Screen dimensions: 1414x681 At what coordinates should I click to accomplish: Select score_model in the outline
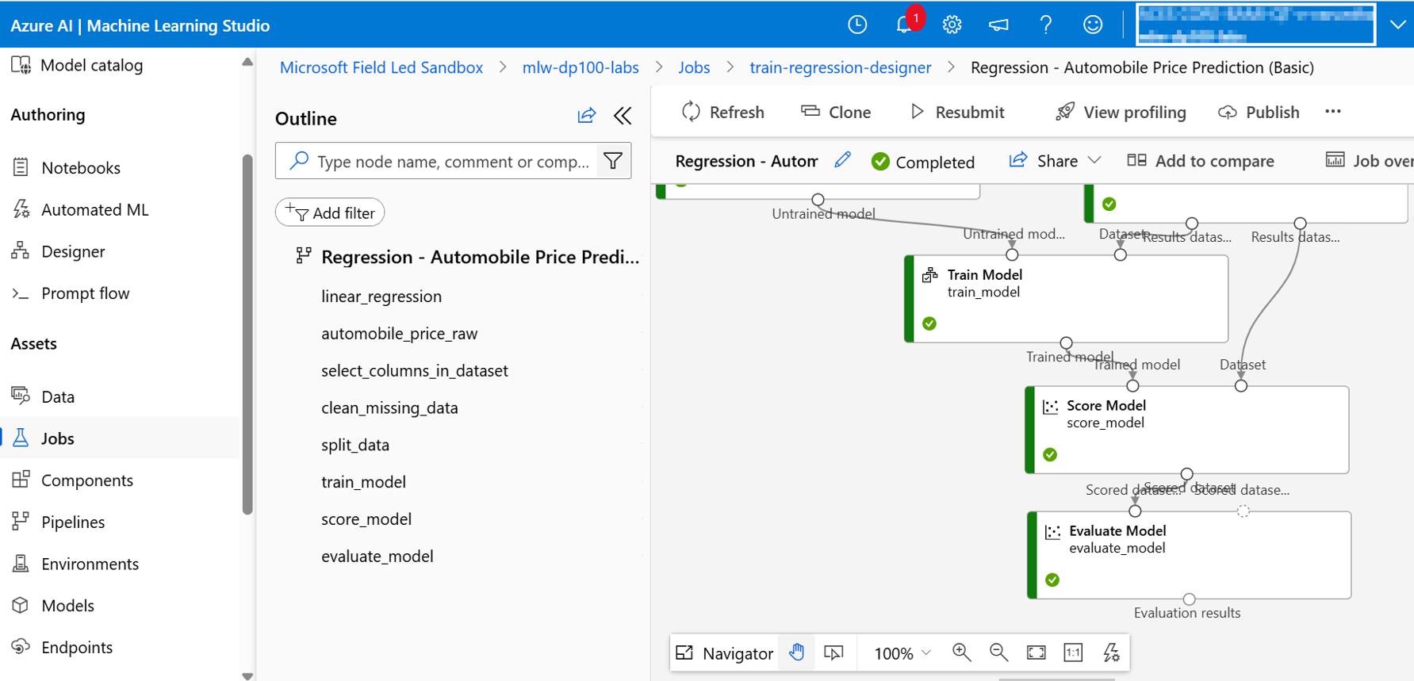tap(366, 519)
